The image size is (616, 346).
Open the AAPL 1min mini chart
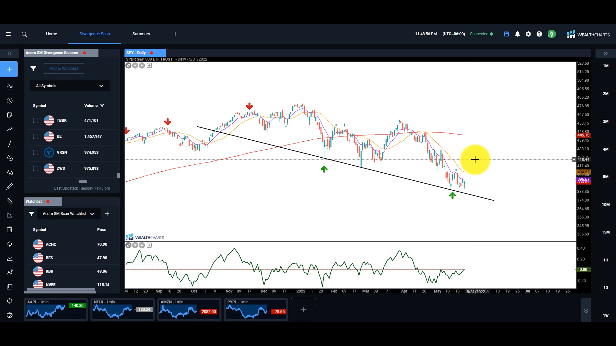[x=56, y=309]
